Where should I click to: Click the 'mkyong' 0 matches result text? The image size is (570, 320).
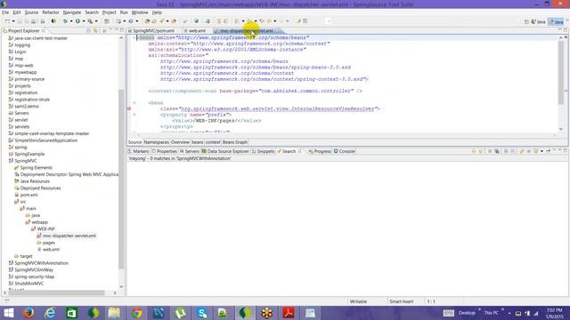(x=180, y=158)
